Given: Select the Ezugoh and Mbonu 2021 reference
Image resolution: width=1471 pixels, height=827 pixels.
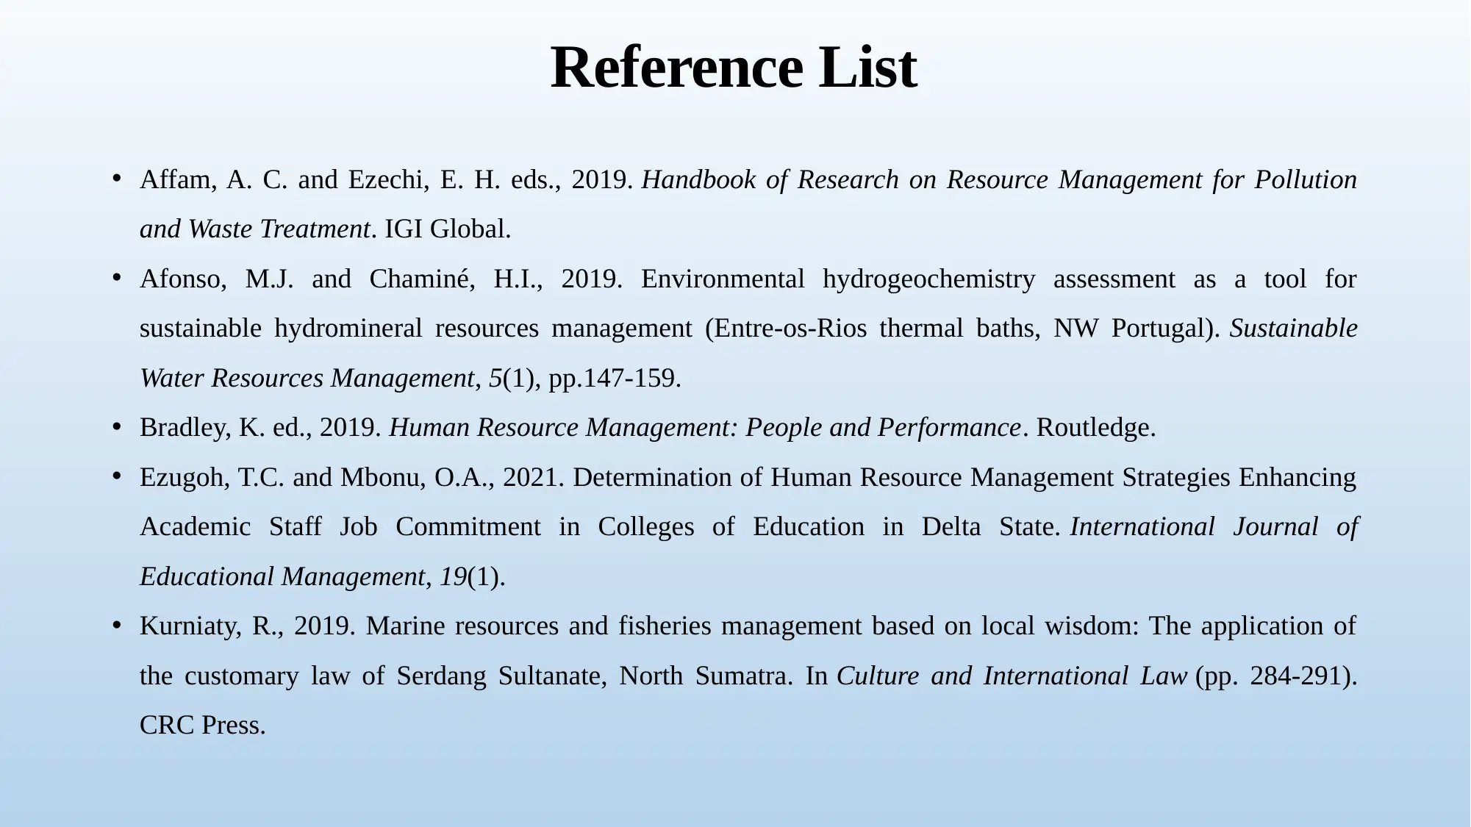Looking at the screenshot, I should 748,527.
